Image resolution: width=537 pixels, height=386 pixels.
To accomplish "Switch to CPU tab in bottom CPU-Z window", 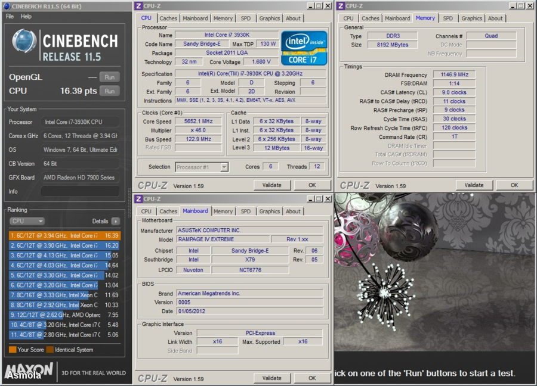I will [x=146, y=211].
